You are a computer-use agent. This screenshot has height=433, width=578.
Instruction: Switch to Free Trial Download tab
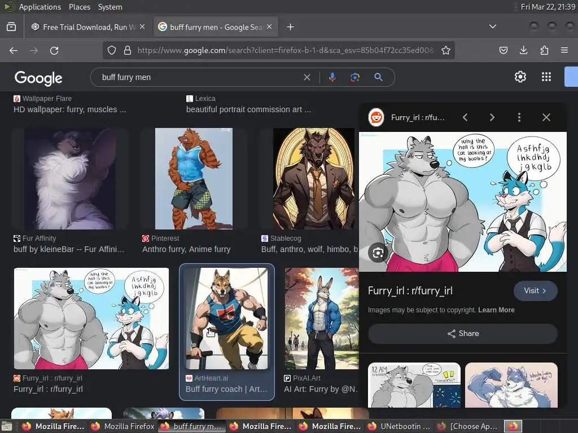(x=87, y=27)
